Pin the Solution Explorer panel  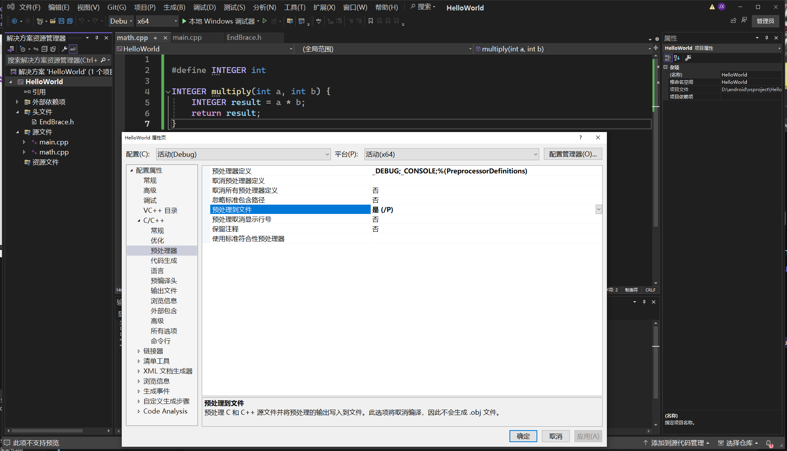[97, 38]
